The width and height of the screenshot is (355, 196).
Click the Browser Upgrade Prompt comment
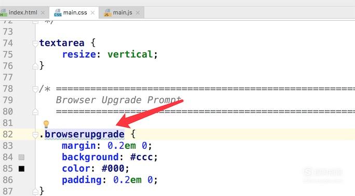[119, 100]
